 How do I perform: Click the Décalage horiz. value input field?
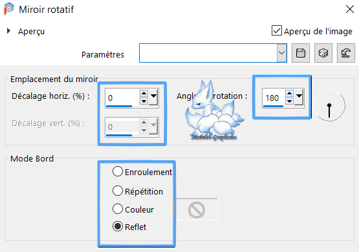[x=122, y=97]
